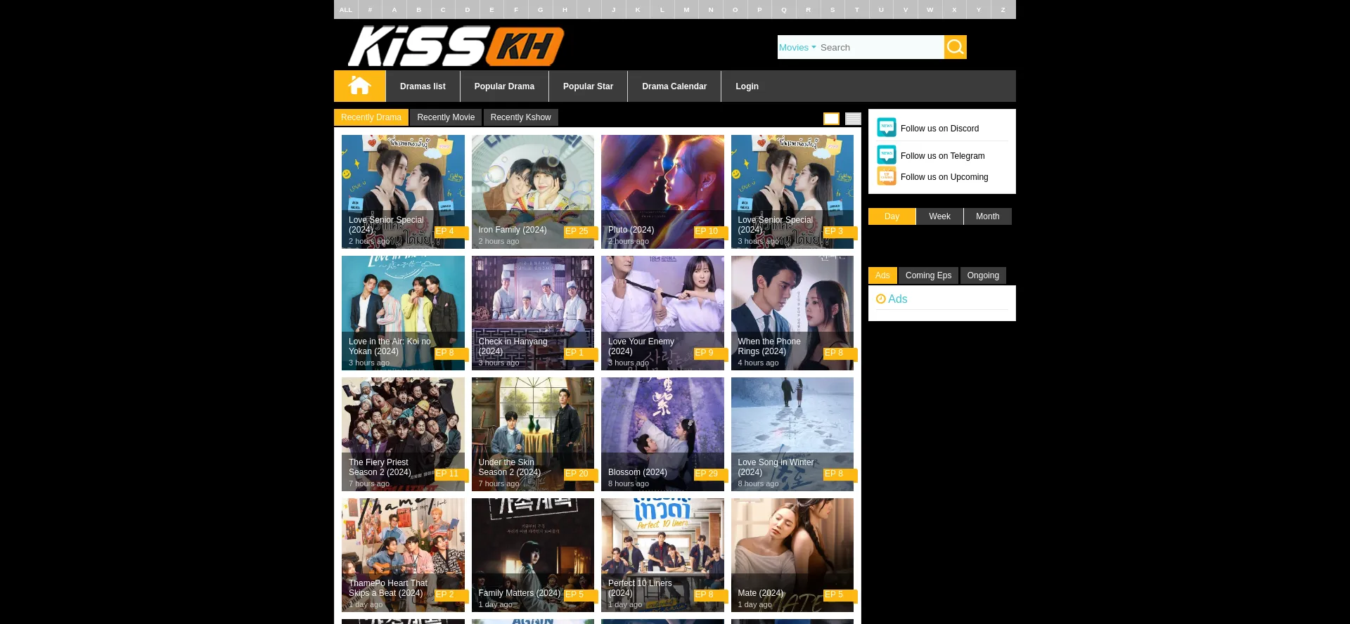1350x624 pixels.
Task: Open the Movies search type dropdown
Action: (797, 48)
